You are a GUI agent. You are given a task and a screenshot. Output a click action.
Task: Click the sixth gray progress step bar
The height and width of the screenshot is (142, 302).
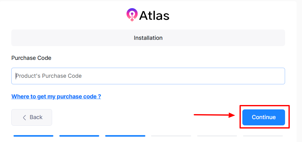click(263, 136)
